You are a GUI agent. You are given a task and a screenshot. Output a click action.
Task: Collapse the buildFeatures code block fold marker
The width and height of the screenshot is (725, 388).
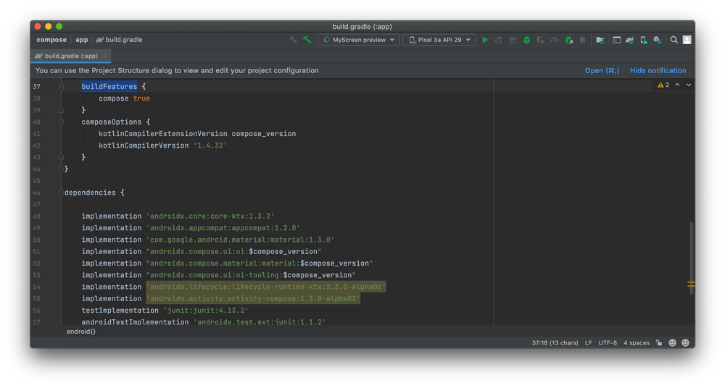62,87
